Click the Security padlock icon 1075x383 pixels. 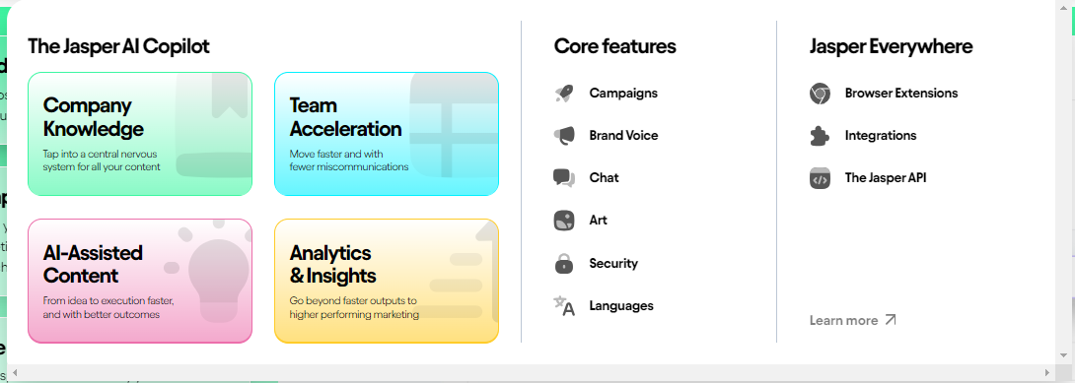pos(563,263)
